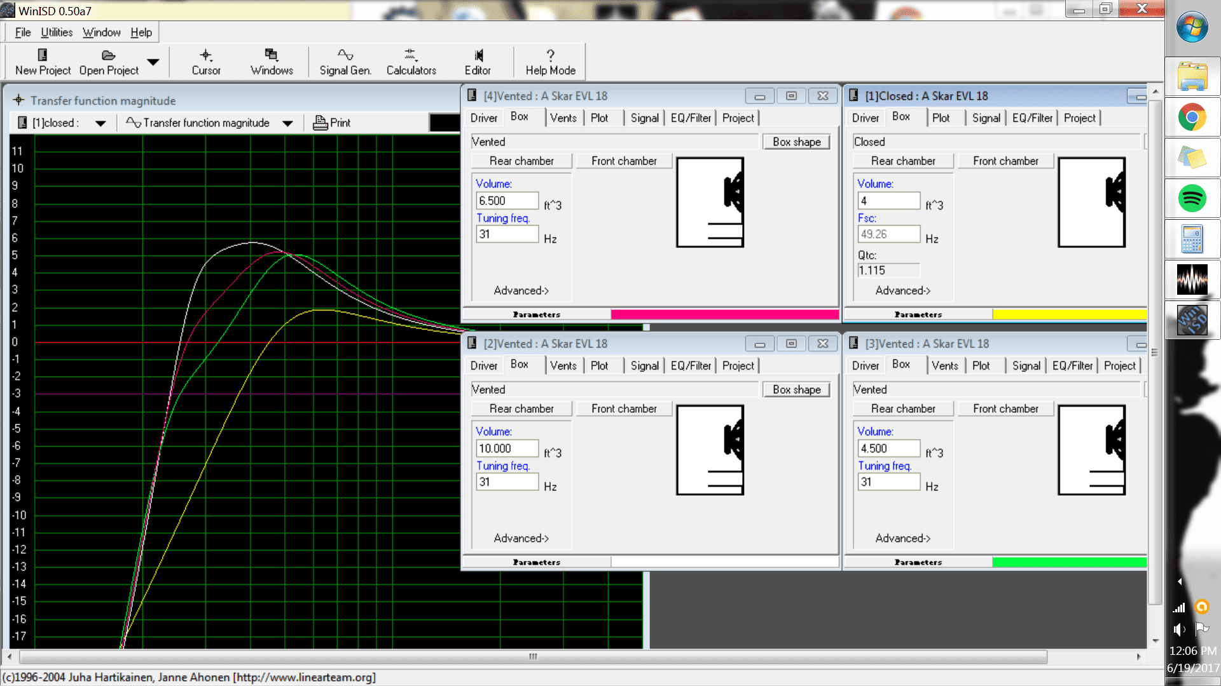
Task: Click Advanced-> in [2]Vented window
Action: pos(521,538)
